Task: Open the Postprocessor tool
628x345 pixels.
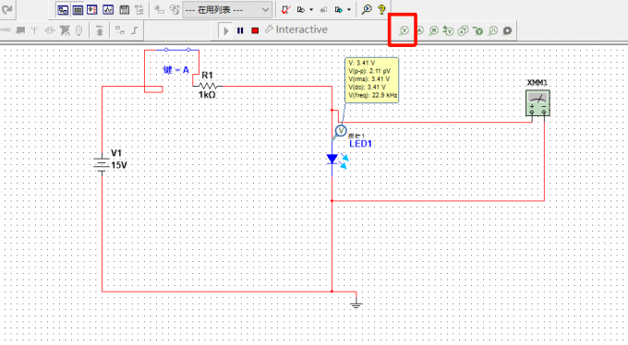Action: point(124,9)
